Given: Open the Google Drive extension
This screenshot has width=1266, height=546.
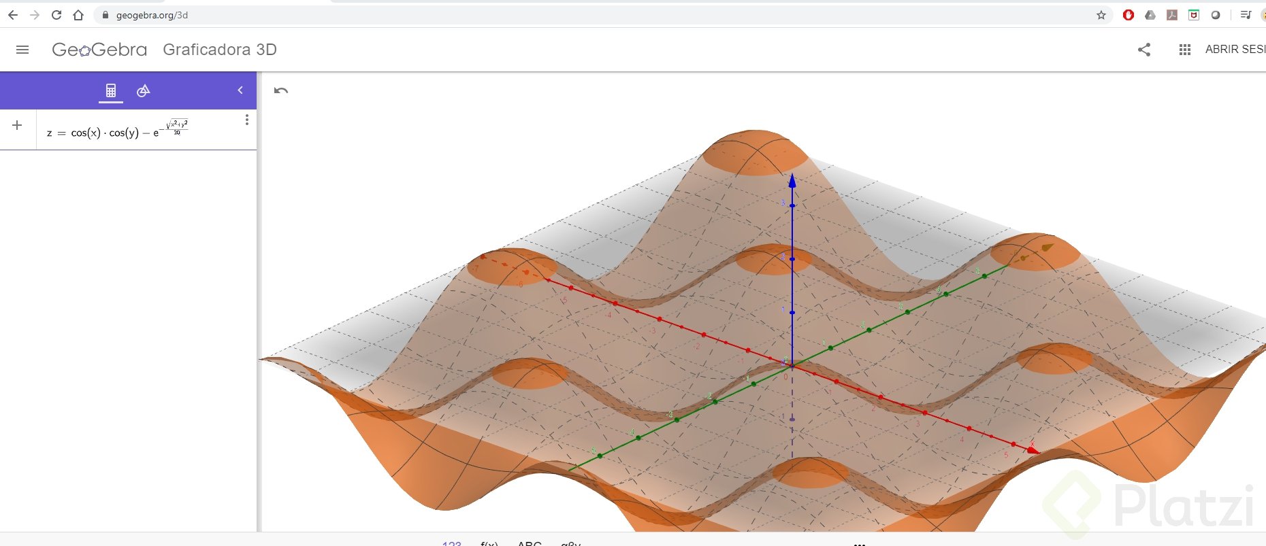Looking at the screenshot, I should click(1150, 15).
